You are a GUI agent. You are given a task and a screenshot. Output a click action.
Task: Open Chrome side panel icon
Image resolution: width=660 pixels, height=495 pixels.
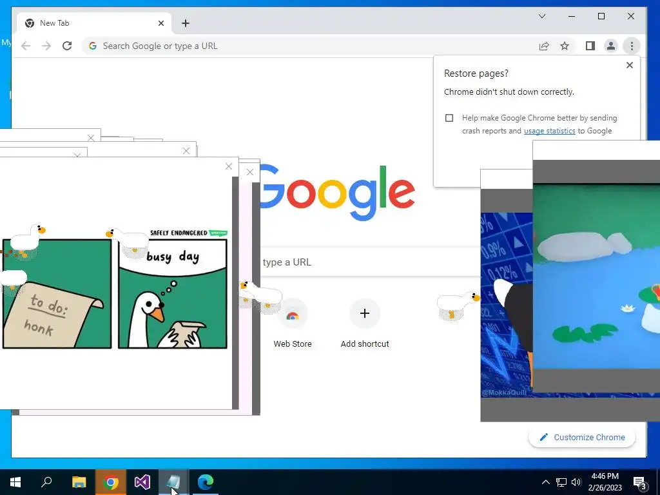pyautogui.click(x=590, y=46)
